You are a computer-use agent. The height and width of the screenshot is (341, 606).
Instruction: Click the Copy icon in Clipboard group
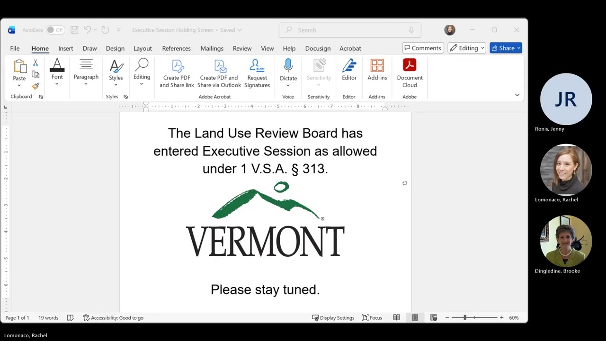click(x=36, y=74)
